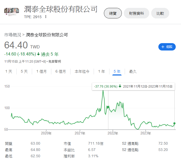Click the 追蹤 follow button
181x162 pixels.
pos(167,47)
